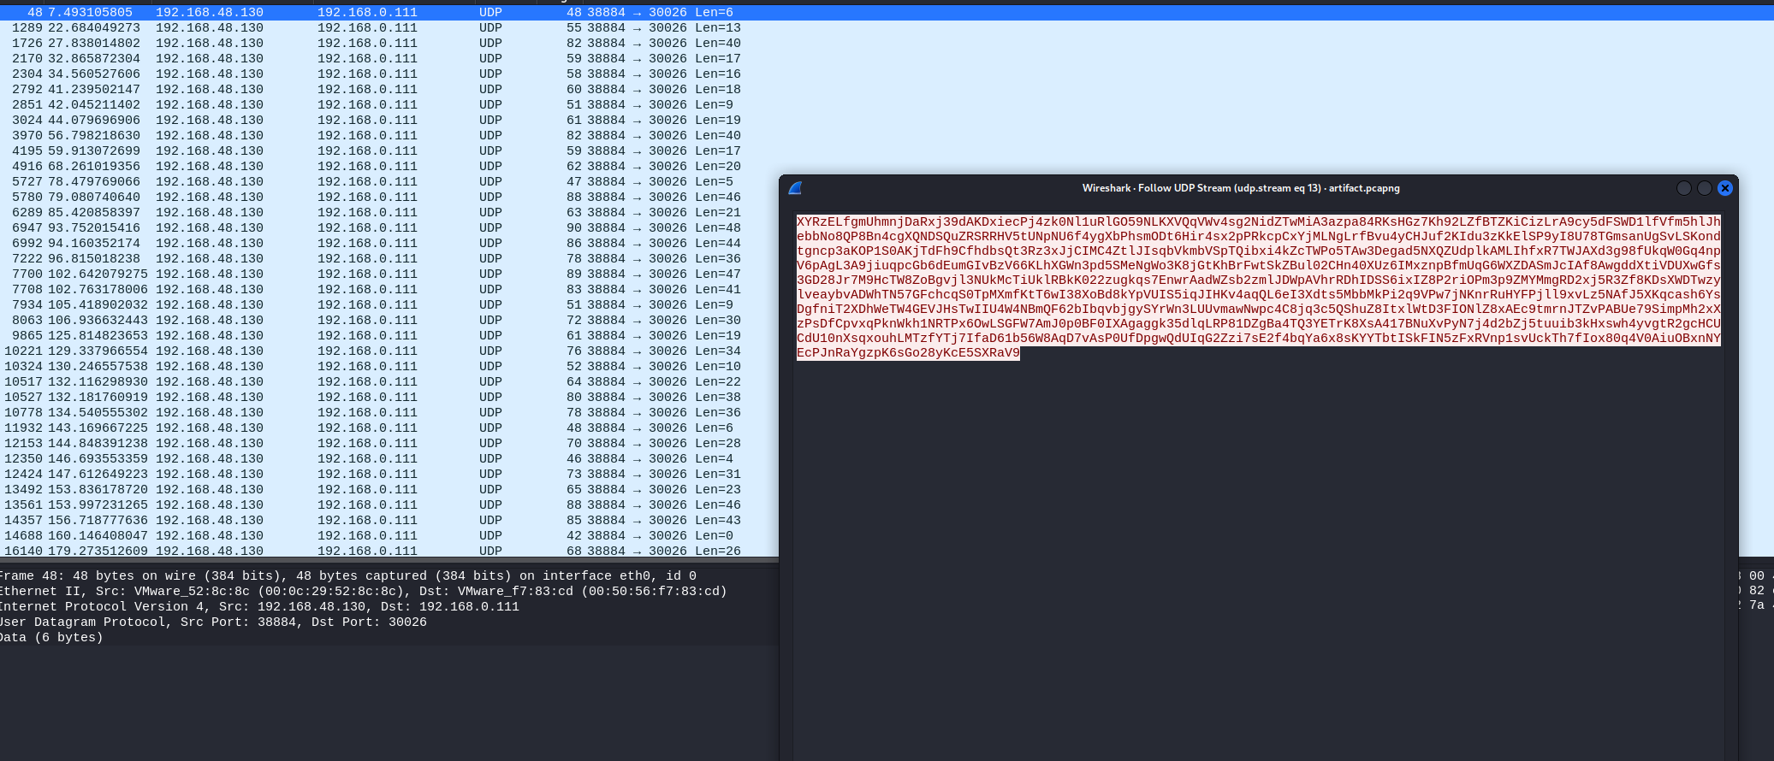
Task: Select packet number 3024 row
Action: pyautogui.click(x=887, y=121)
